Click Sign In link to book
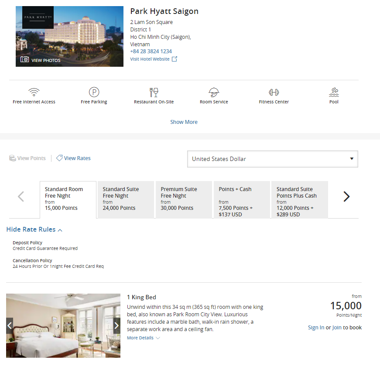Screen dimensions: 380x366 pos(316,328)
